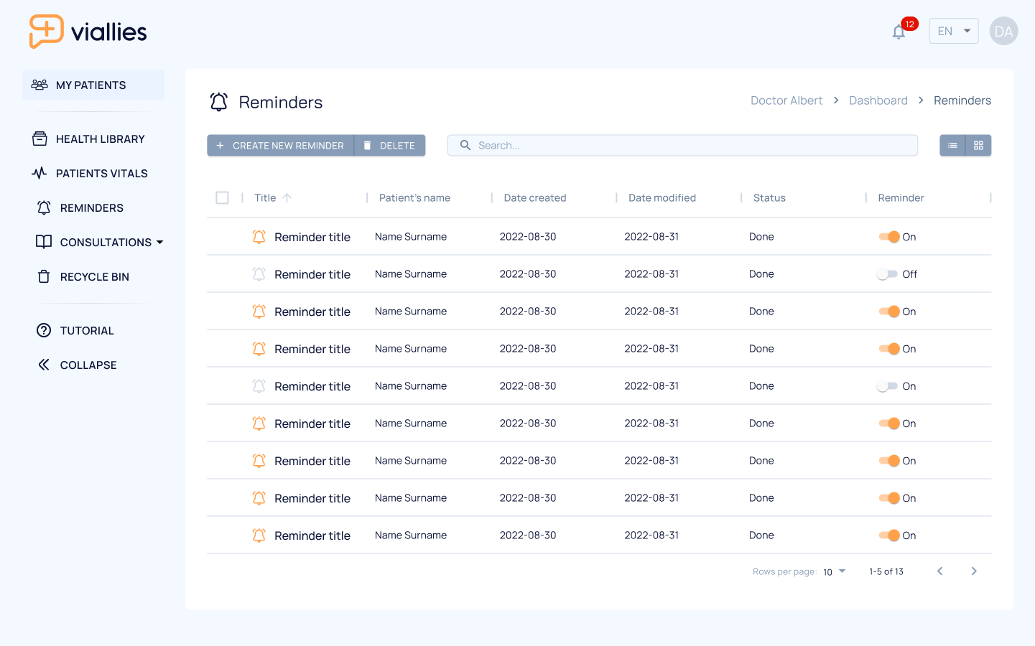Click 'Reminder title' in the first row
1035x646 pixels.
tap(312, 238)
